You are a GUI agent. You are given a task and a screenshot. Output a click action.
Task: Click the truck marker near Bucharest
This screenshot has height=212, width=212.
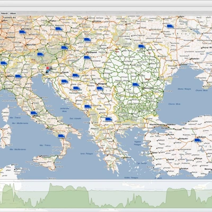(x=136, y=85)
